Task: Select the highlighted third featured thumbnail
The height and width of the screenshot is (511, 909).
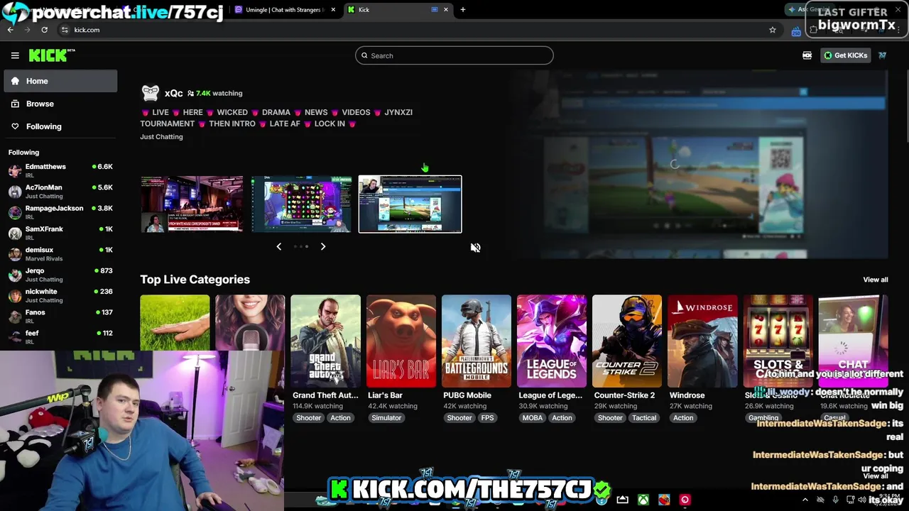Action: (x=410, y=204)
